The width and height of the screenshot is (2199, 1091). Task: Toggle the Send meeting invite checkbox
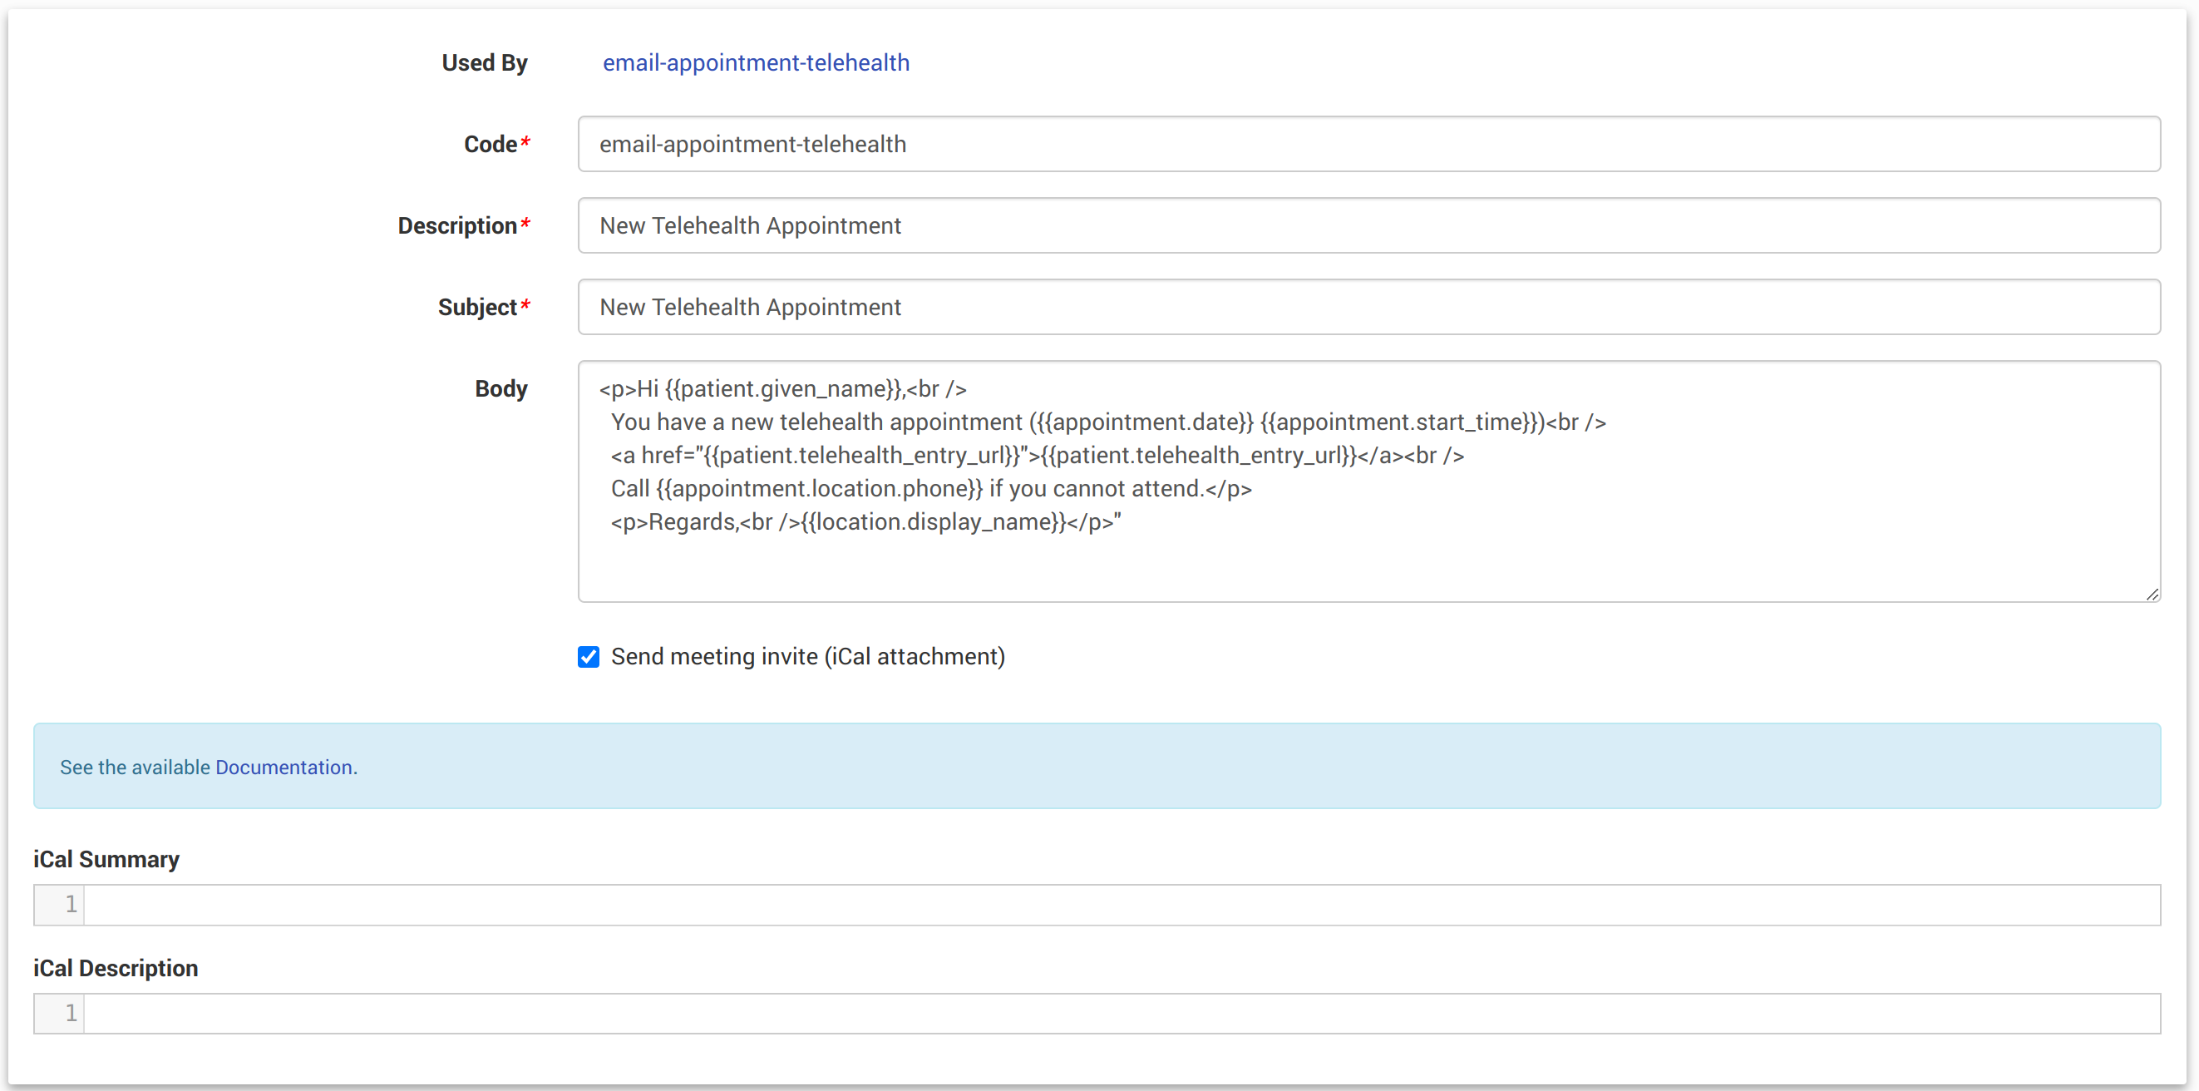click(588, 655)
